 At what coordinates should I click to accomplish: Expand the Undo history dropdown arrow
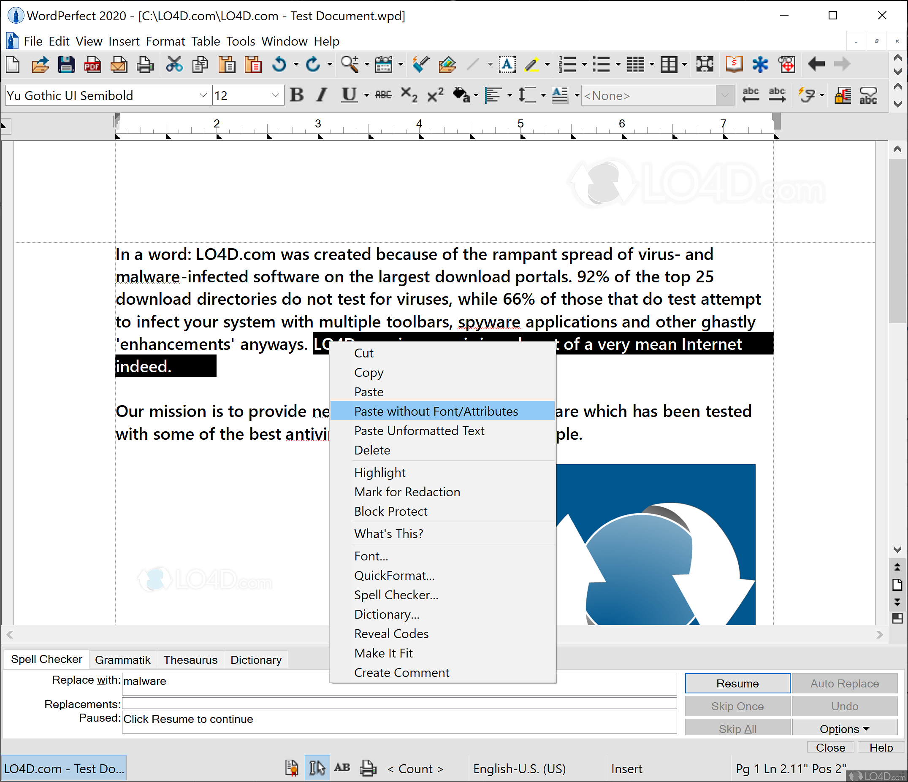(296, 65)
